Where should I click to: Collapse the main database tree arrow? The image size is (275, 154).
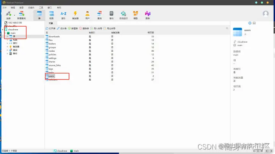click(x=5, y=33)
